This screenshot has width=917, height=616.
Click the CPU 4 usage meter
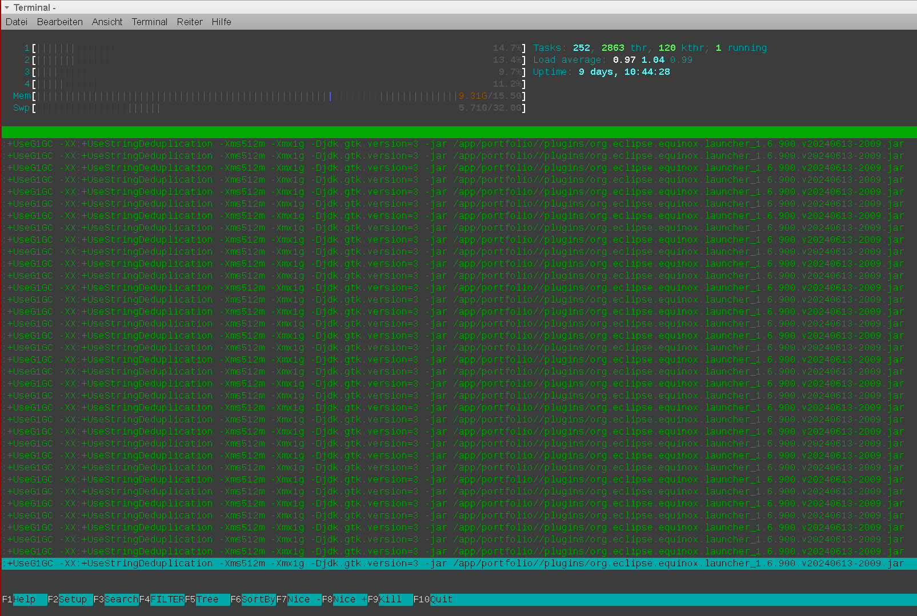(x=275, y=84)
